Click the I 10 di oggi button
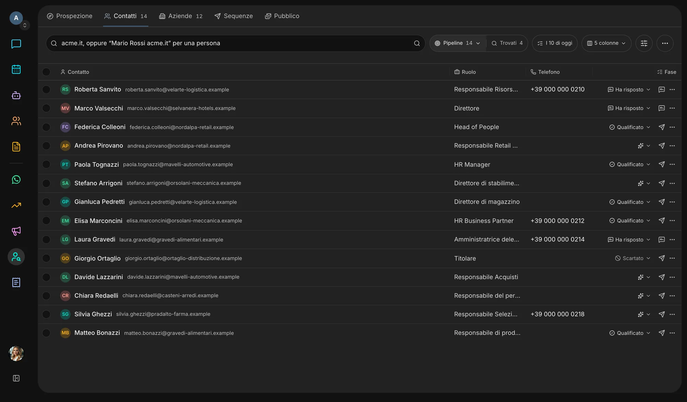 [555, 43]
